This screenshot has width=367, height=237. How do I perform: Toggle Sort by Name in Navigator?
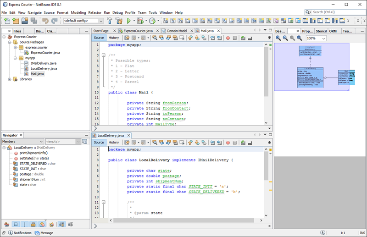61,224
